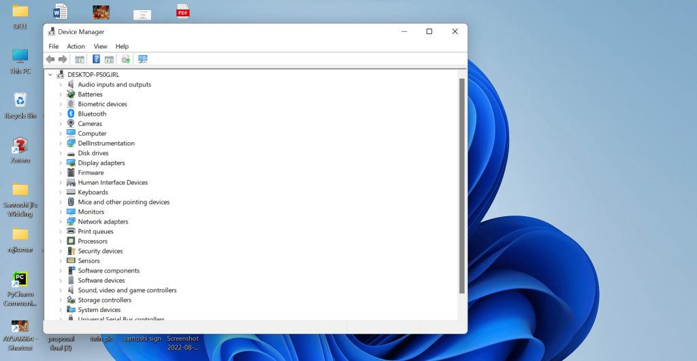This screenshot has width=697, height=361.
Task: Click the Computer monitor icon in the tree
Action: tap(71, 133)
